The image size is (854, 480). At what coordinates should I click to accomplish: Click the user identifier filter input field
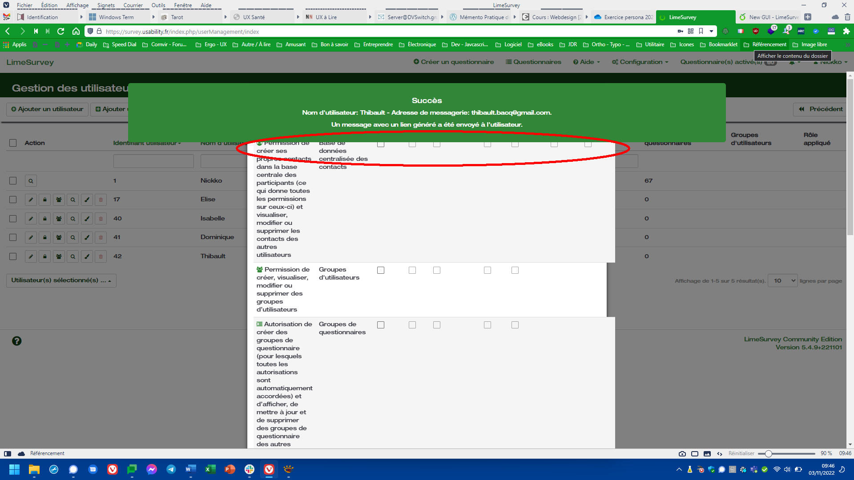pos(153,161)
